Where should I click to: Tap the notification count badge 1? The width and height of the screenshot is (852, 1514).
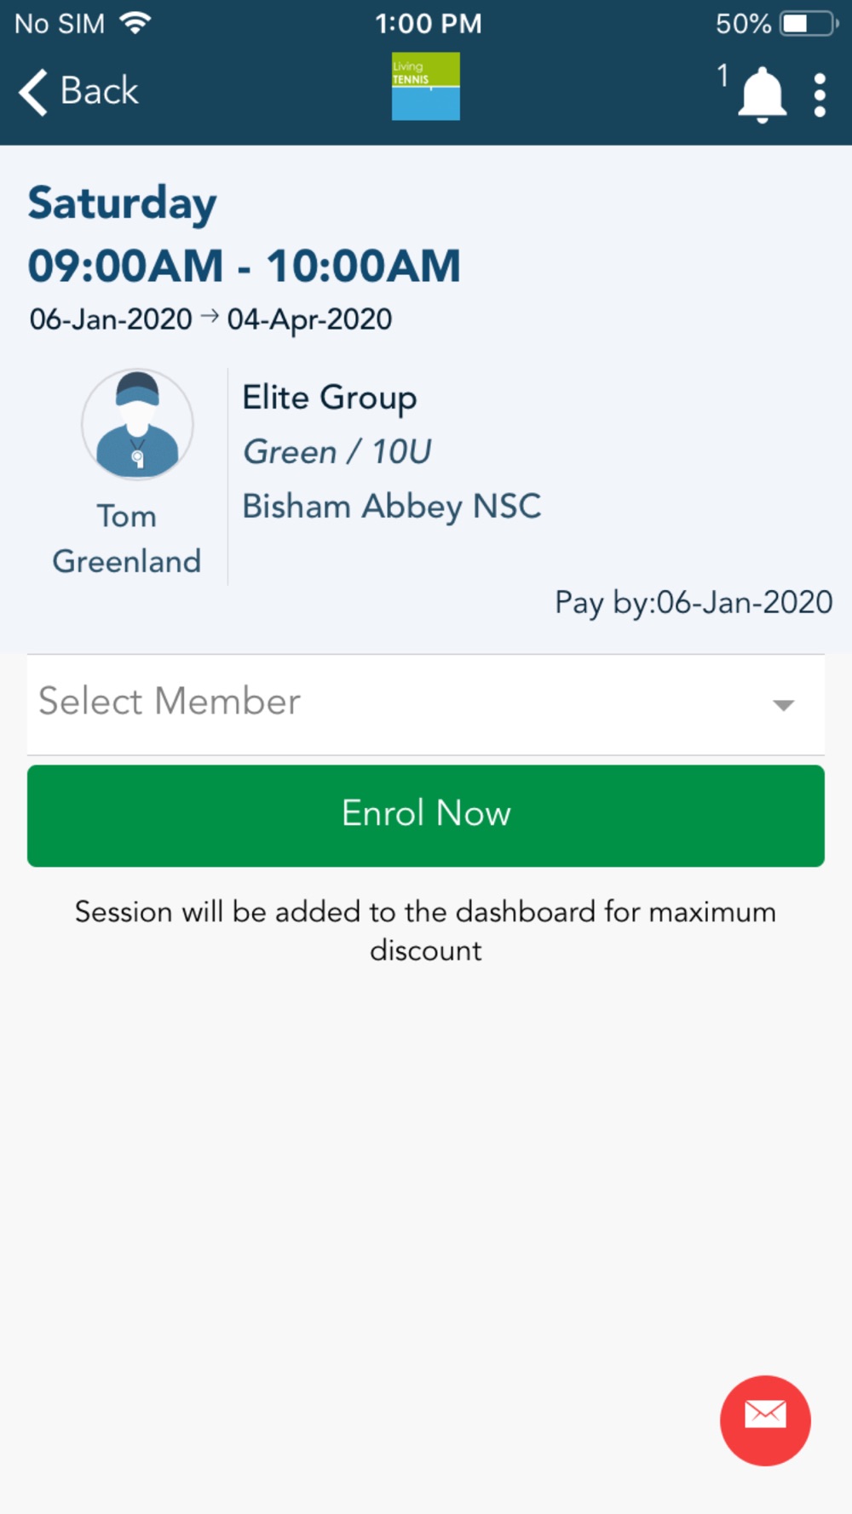tap(722, 76)
